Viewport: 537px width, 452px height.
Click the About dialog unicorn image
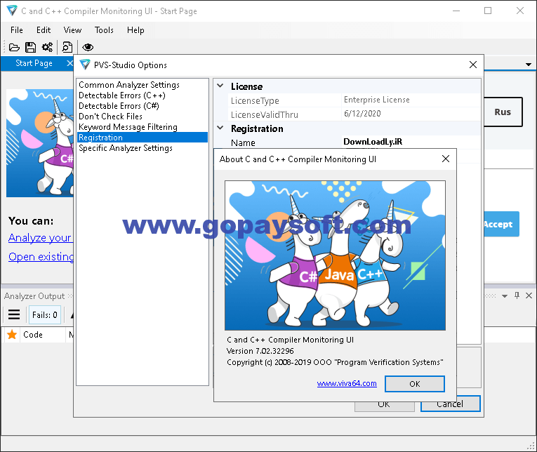pos(335,255)
